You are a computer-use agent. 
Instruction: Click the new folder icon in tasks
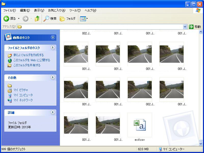10,55
